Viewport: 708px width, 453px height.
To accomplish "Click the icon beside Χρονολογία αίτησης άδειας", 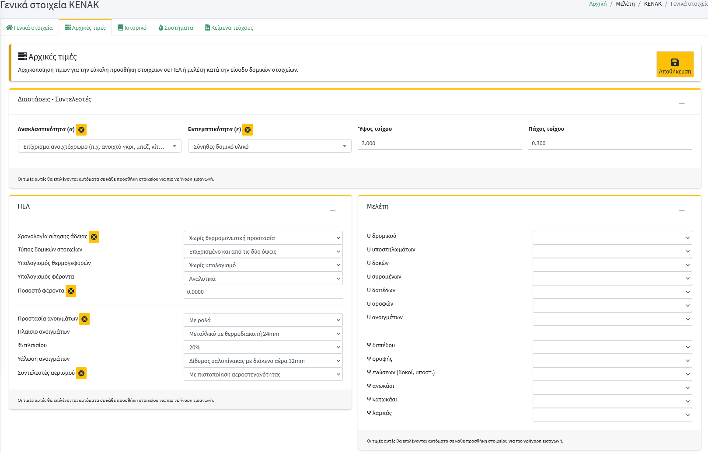I will click(94, 237).
